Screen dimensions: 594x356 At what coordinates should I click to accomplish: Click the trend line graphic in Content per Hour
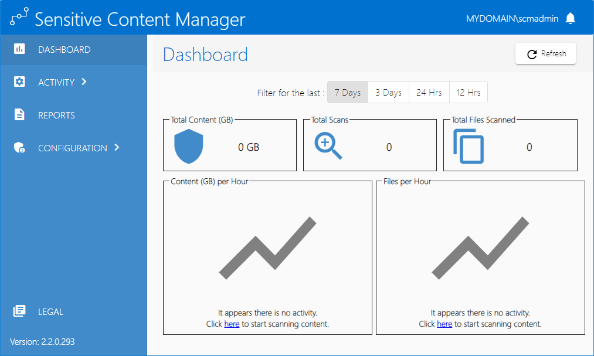point(267,248)
